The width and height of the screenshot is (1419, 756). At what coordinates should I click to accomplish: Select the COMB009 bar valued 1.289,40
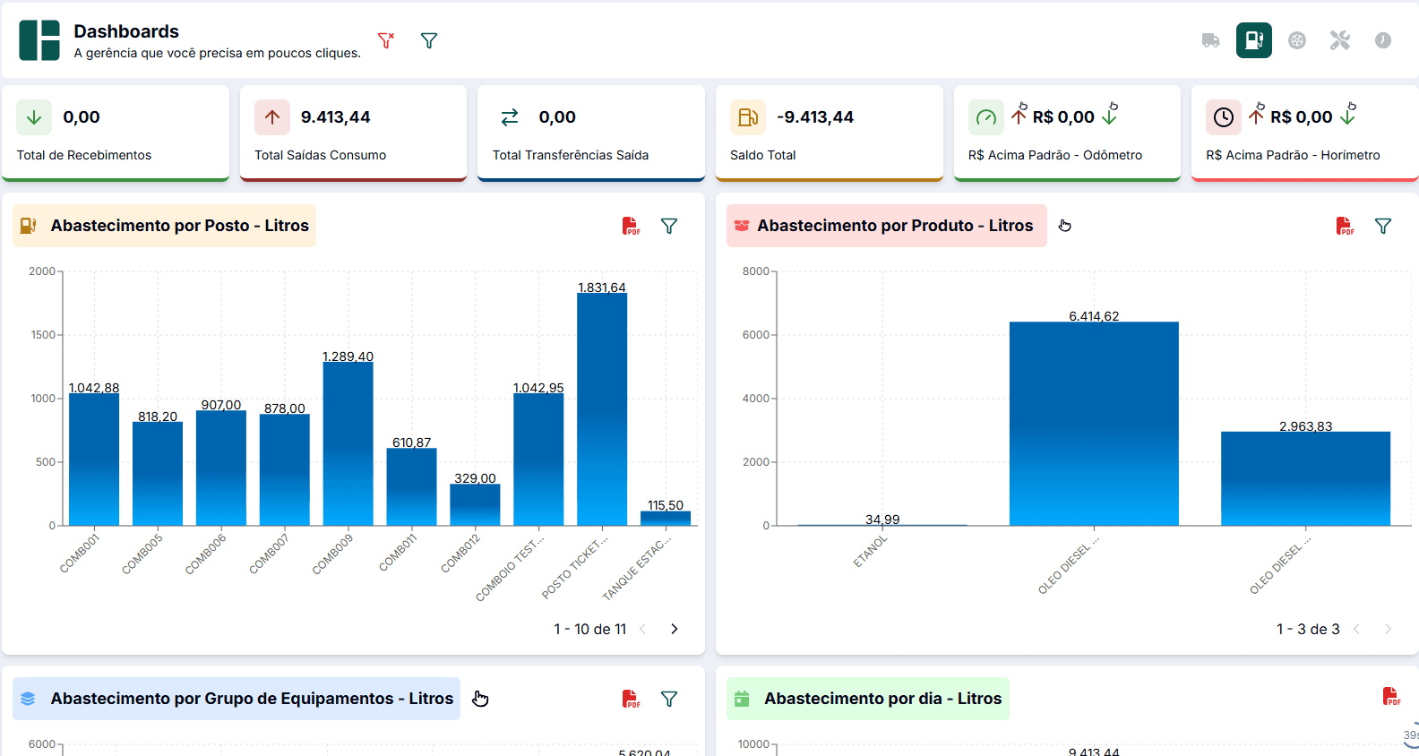click(348, 443)
